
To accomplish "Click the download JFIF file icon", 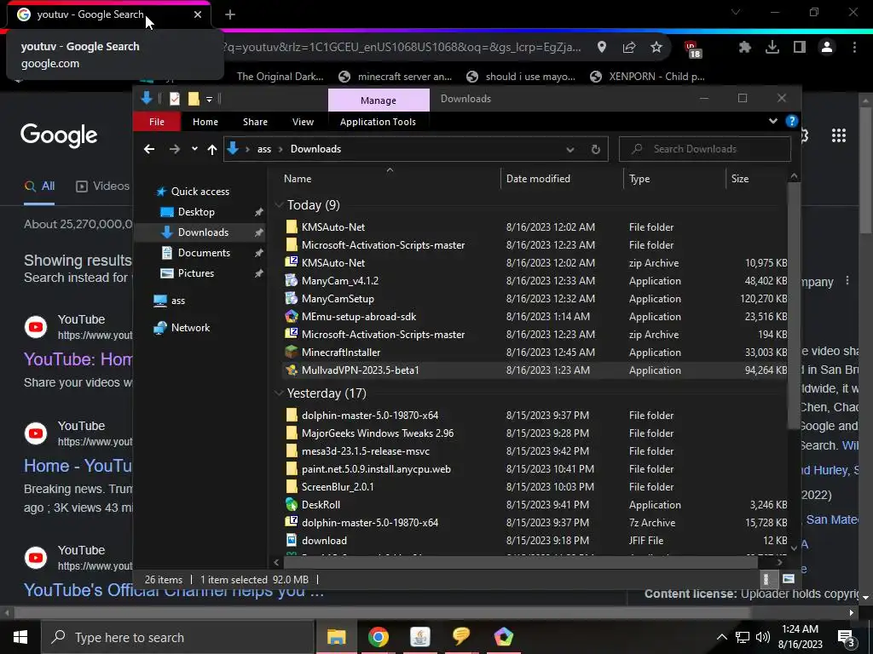I will tap(292, 541).
